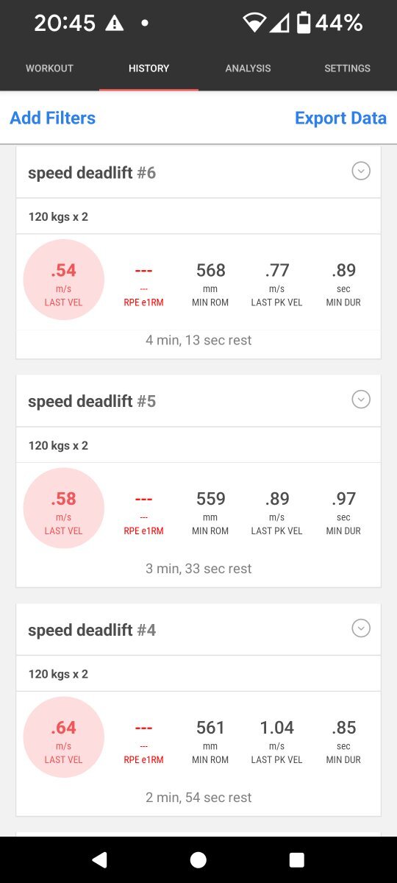Tap RPE e1RM value in set #6

click(143, 283)
